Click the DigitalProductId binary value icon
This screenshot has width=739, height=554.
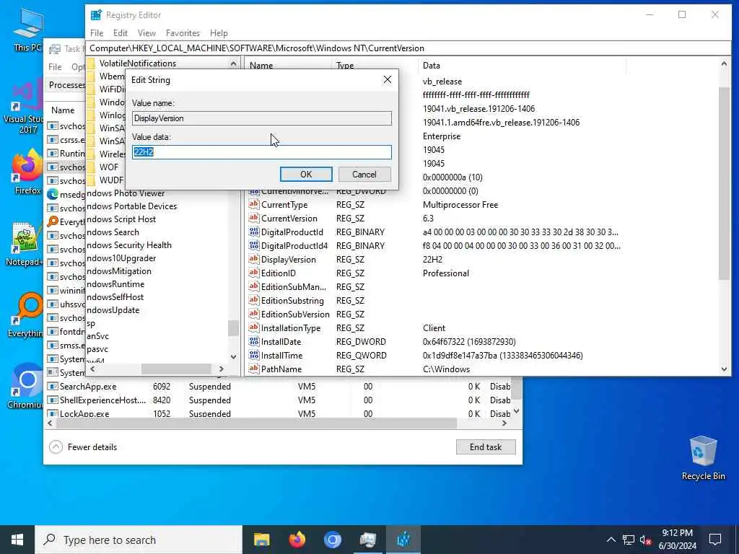[254, 232]
